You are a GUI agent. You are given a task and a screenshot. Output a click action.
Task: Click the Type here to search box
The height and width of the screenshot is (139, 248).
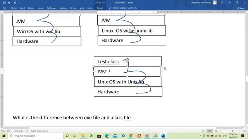click(35, 136)
